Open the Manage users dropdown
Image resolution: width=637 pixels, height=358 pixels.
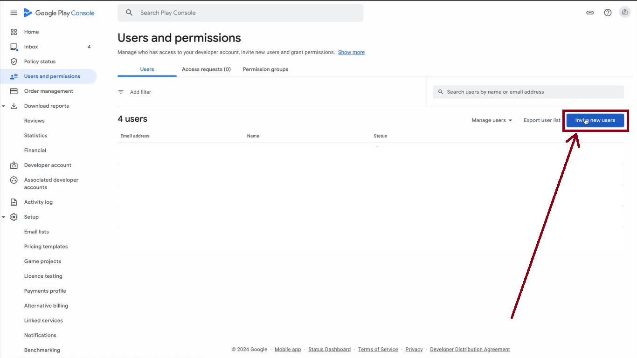point(492,120)
